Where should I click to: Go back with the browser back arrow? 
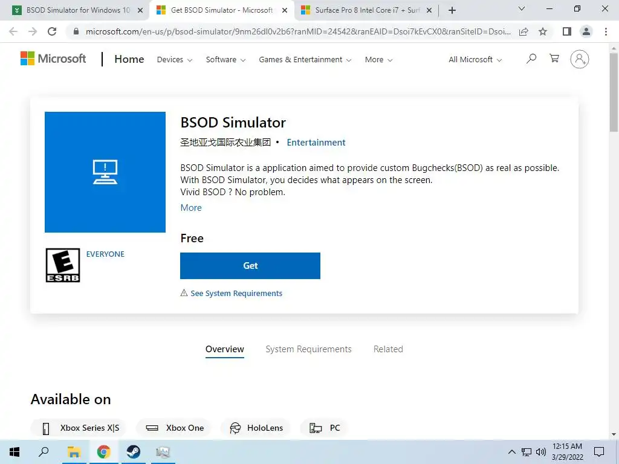coord(13,31)
